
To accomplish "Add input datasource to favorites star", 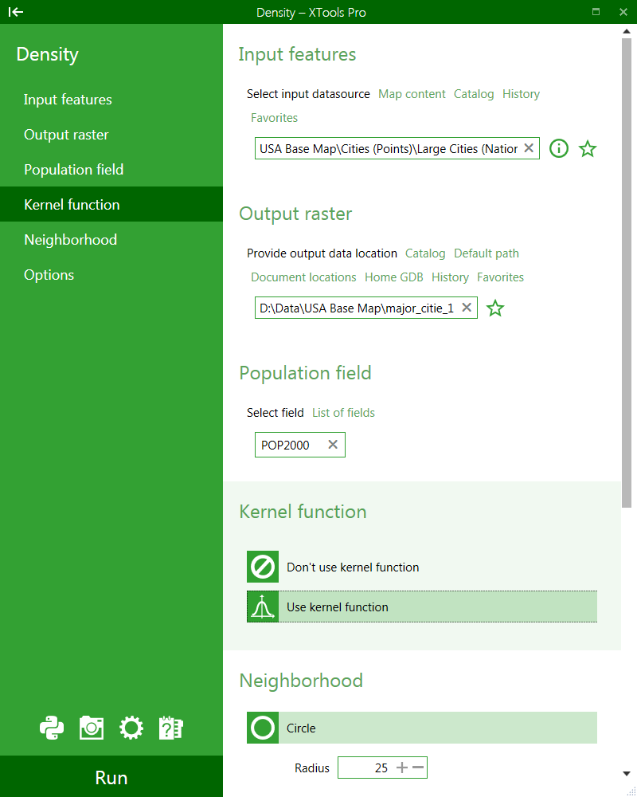I will tap(588, 148).
